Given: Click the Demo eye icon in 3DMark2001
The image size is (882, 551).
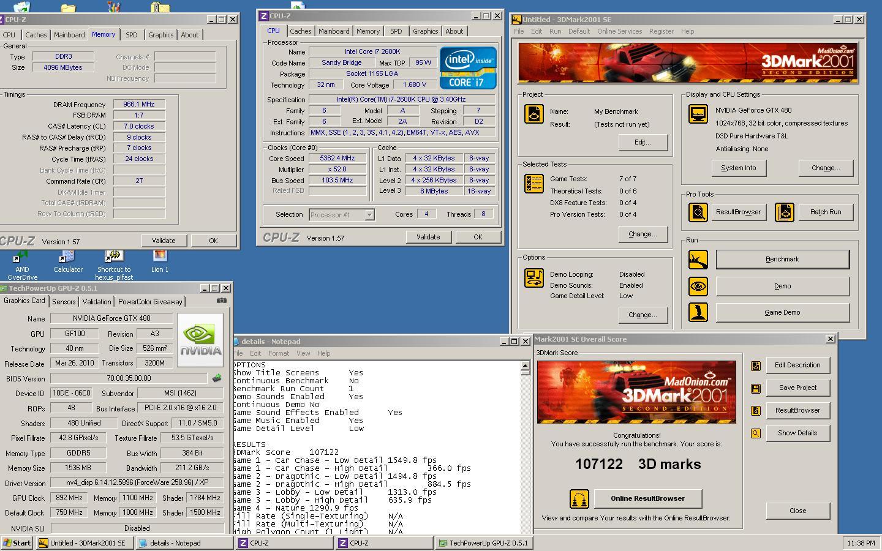Looking at the screenshot, I should (x=698, y=286).
